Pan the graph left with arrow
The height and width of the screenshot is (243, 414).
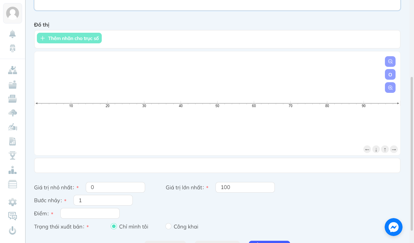(367, 149)
